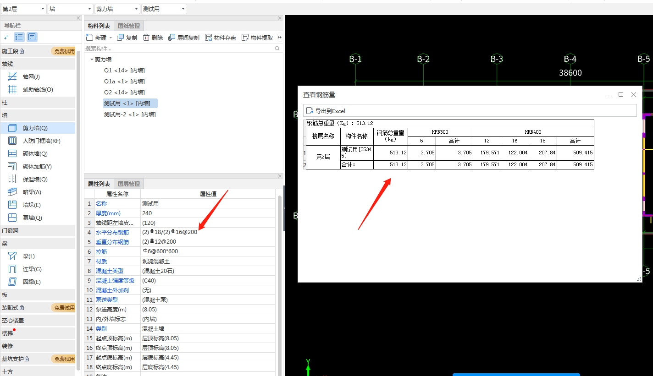The image size is (653, 376).
Task: Open the 柱 section in navigation
Action: [38, 102]
